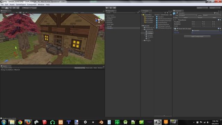Toggle Pivot/Center handle mode
Screen dimensions: 222x125
click(26, 8)
